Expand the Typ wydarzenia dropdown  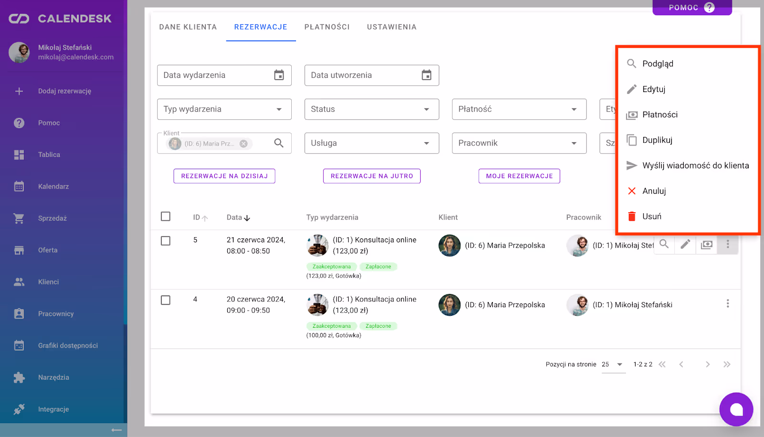coord(224,109)
